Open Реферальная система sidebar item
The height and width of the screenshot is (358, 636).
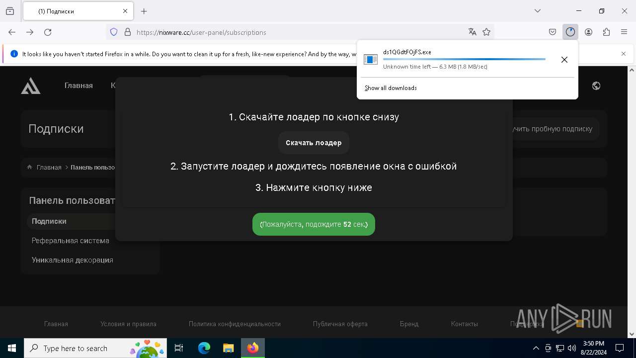tap(71, 241)
